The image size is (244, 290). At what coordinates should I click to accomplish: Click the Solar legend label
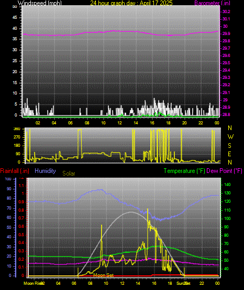69,173
